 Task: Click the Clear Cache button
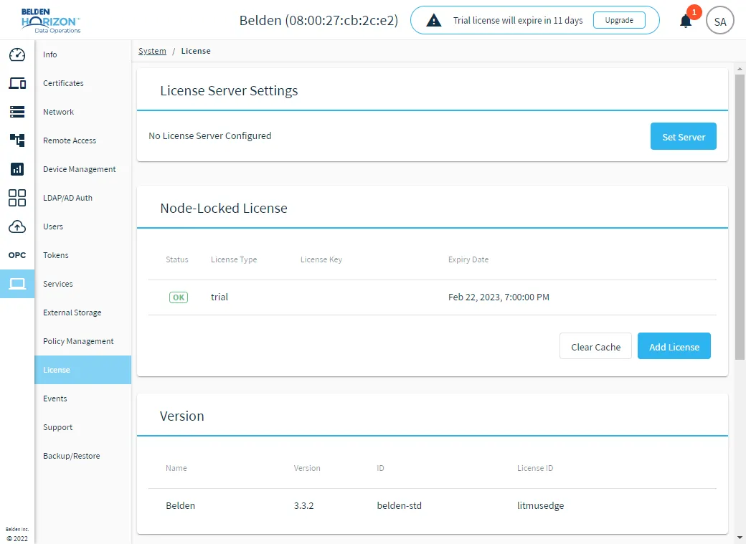point(595,346)
